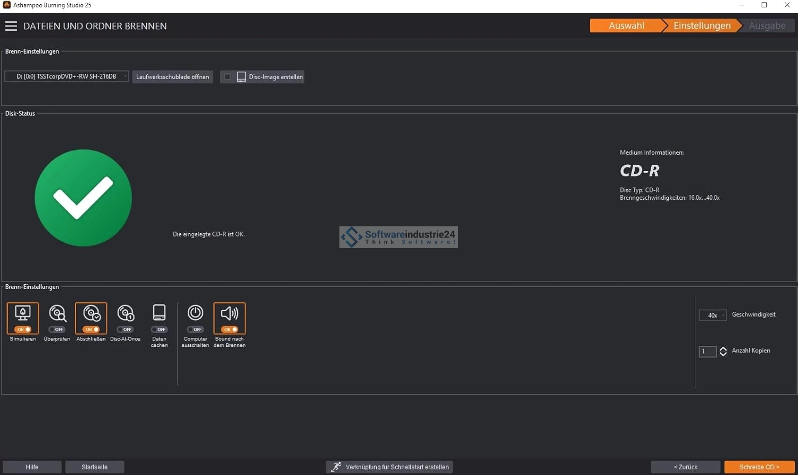Click the Sound nach dem Brennen speaker icon
Screen dimensions: 798x475
229,313
